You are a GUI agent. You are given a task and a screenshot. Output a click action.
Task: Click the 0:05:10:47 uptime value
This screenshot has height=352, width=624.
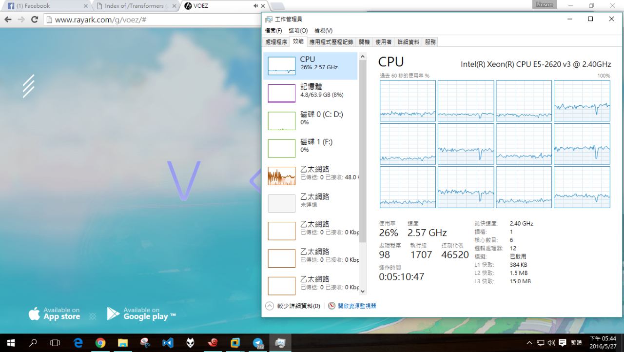(x=402, y=277)
